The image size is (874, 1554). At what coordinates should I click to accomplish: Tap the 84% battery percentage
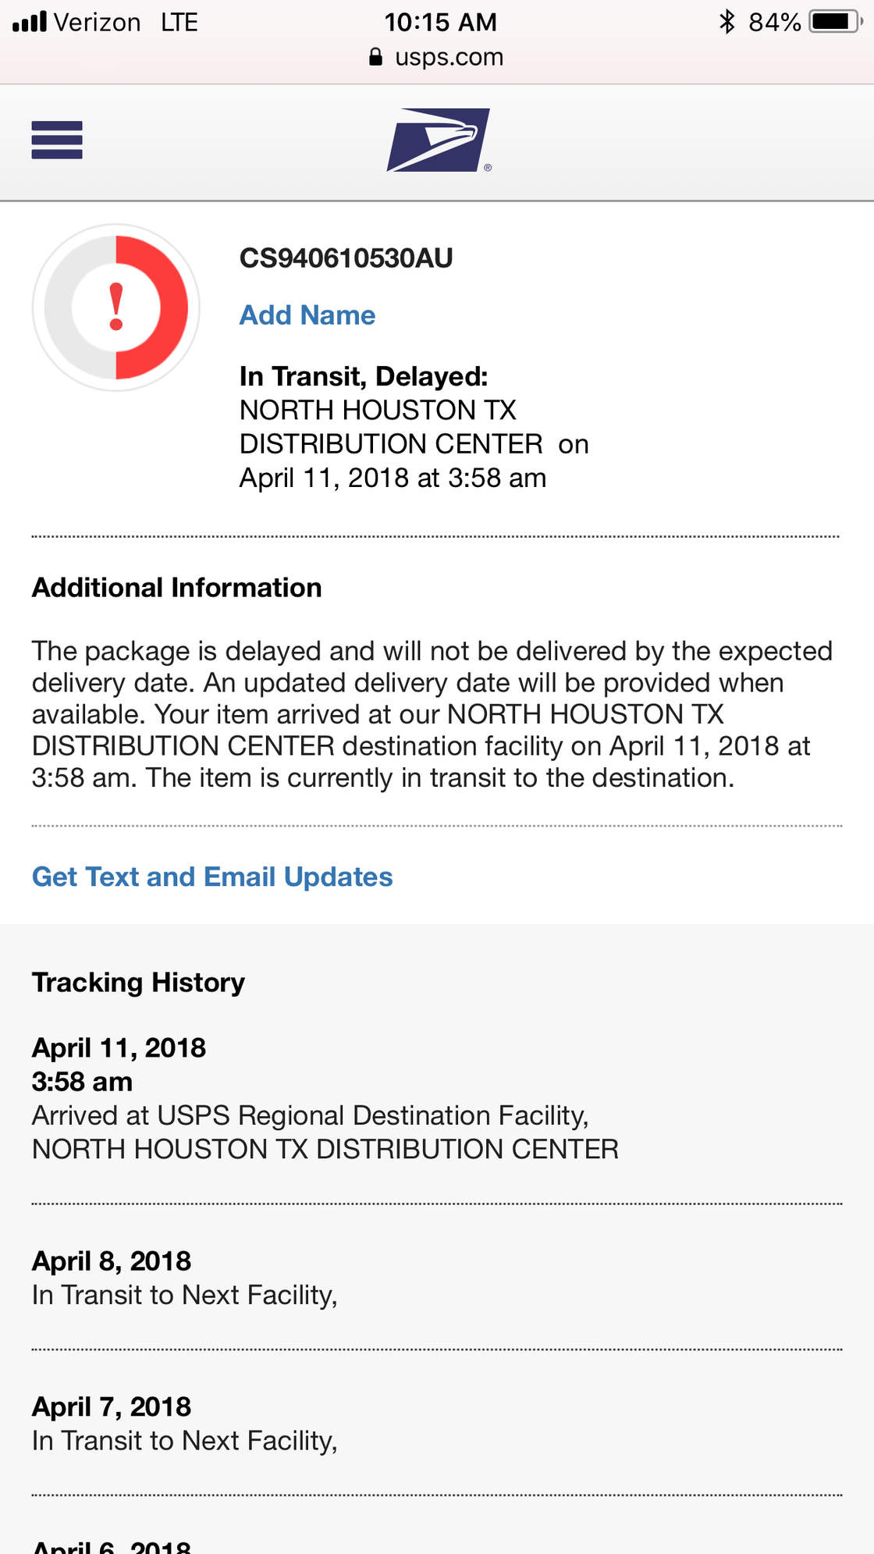774,22
